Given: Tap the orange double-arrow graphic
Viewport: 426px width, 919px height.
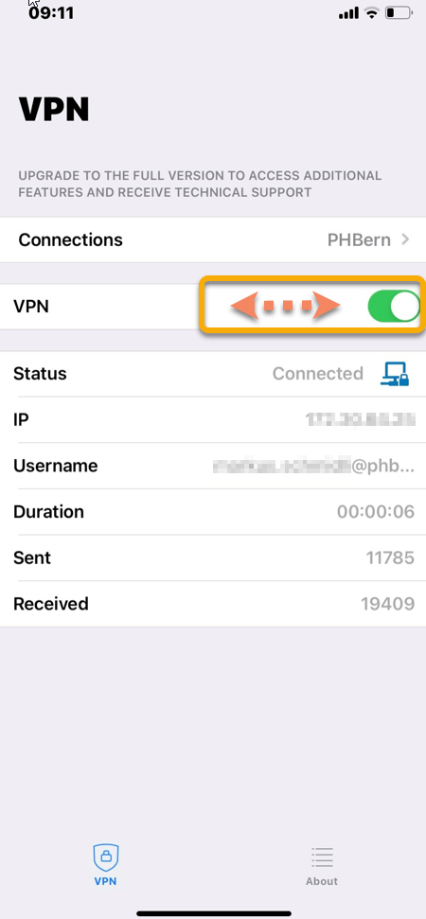Looking at the screenshot, I should click(285, 306).
